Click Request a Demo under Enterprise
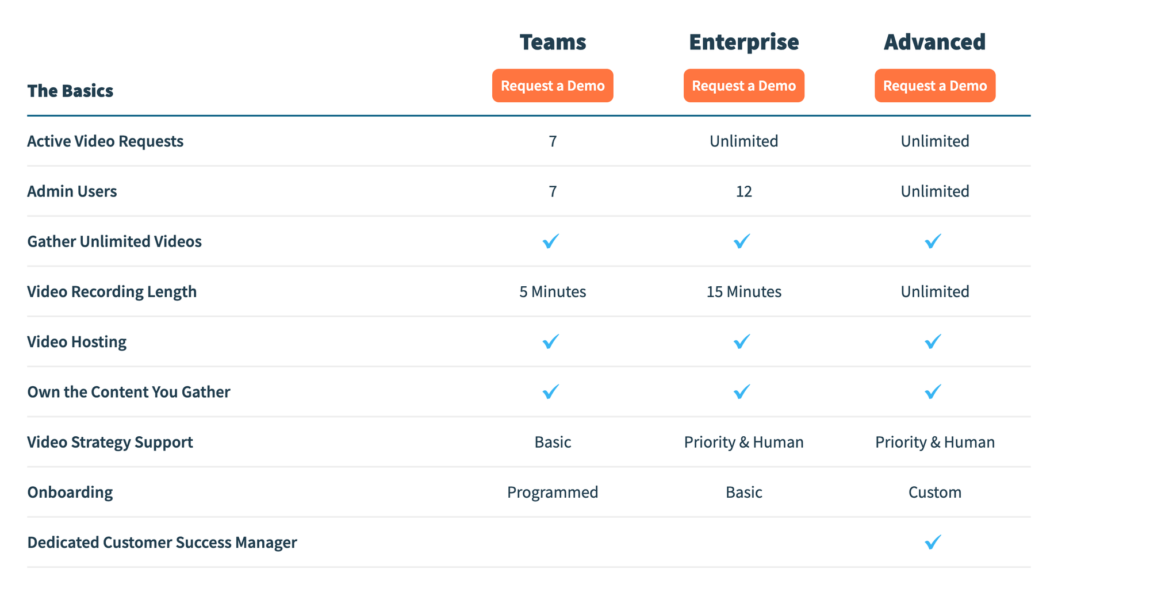 (x=743, y=86)
